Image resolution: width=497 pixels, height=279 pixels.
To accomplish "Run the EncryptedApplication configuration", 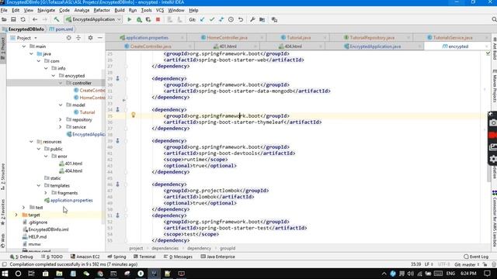I will tap(130, 19).
